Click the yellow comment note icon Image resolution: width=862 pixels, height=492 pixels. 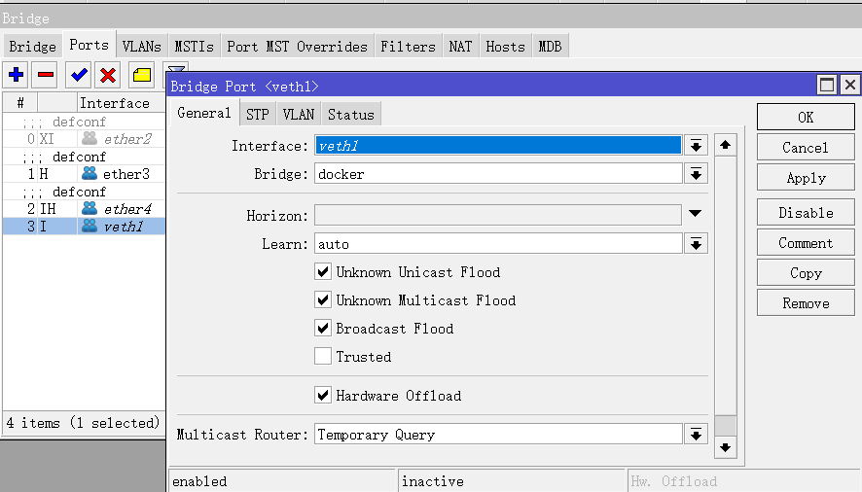point(142,75)
